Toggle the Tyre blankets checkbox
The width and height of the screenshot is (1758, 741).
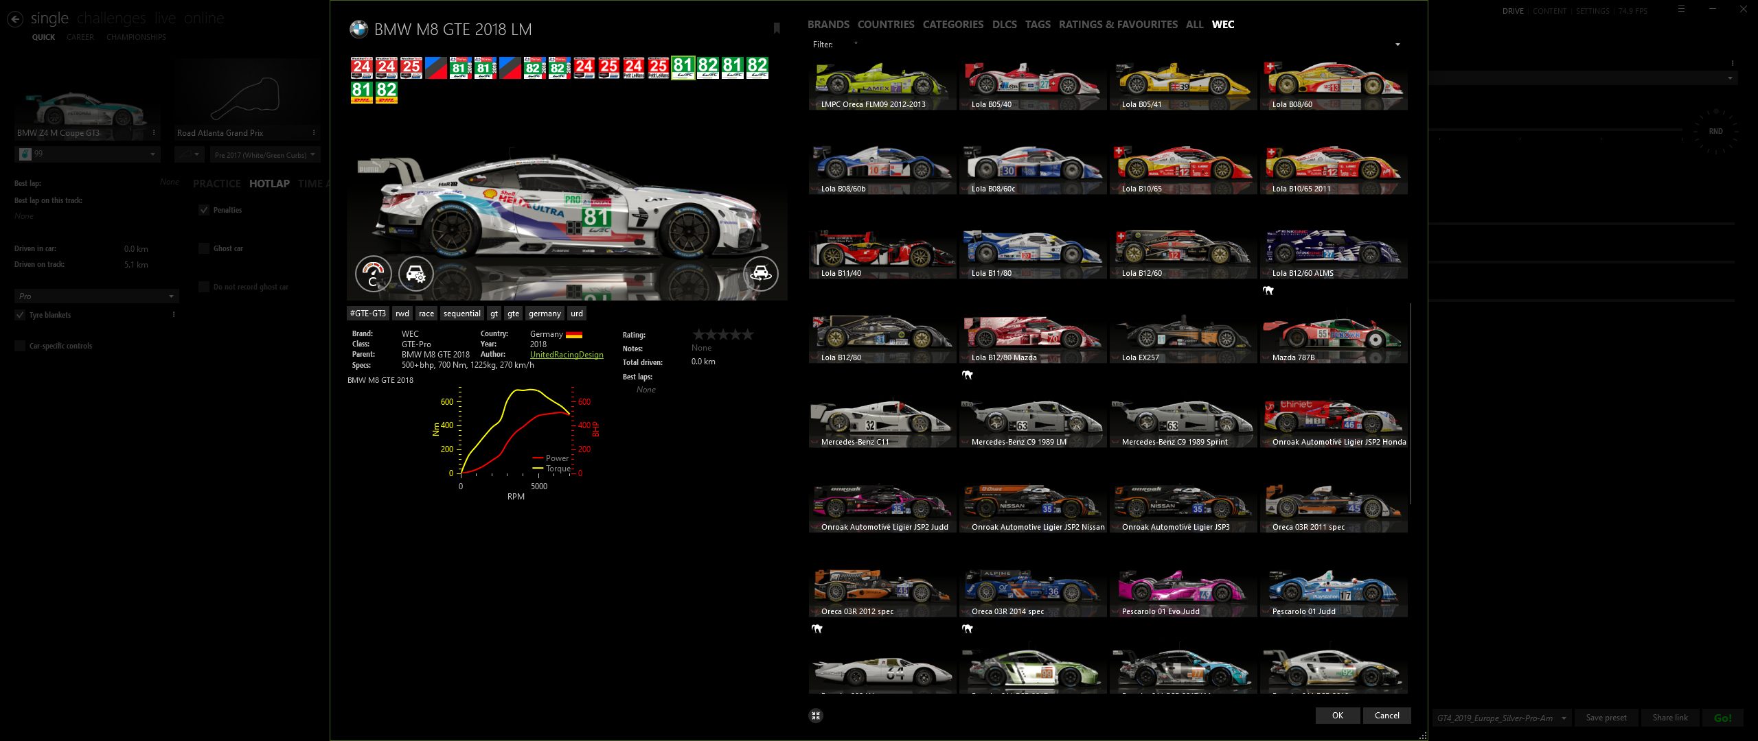coord(20,315)
